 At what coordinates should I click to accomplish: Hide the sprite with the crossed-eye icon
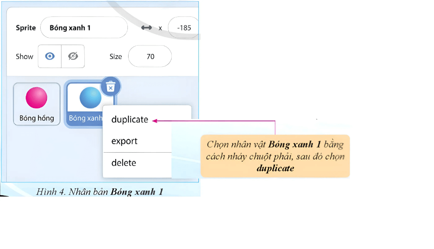click(x=73, y=56)
